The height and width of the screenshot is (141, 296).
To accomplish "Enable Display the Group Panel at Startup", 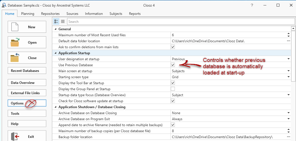I will [x=173, y=89].
